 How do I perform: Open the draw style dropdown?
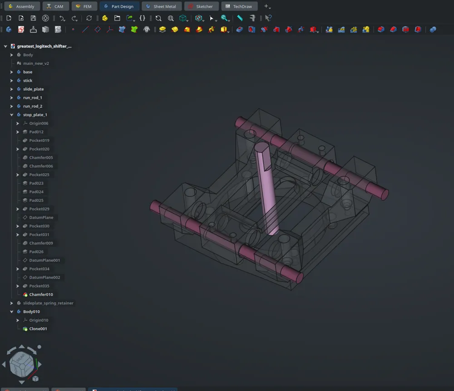pyautogui.click(x=203, y=20)
